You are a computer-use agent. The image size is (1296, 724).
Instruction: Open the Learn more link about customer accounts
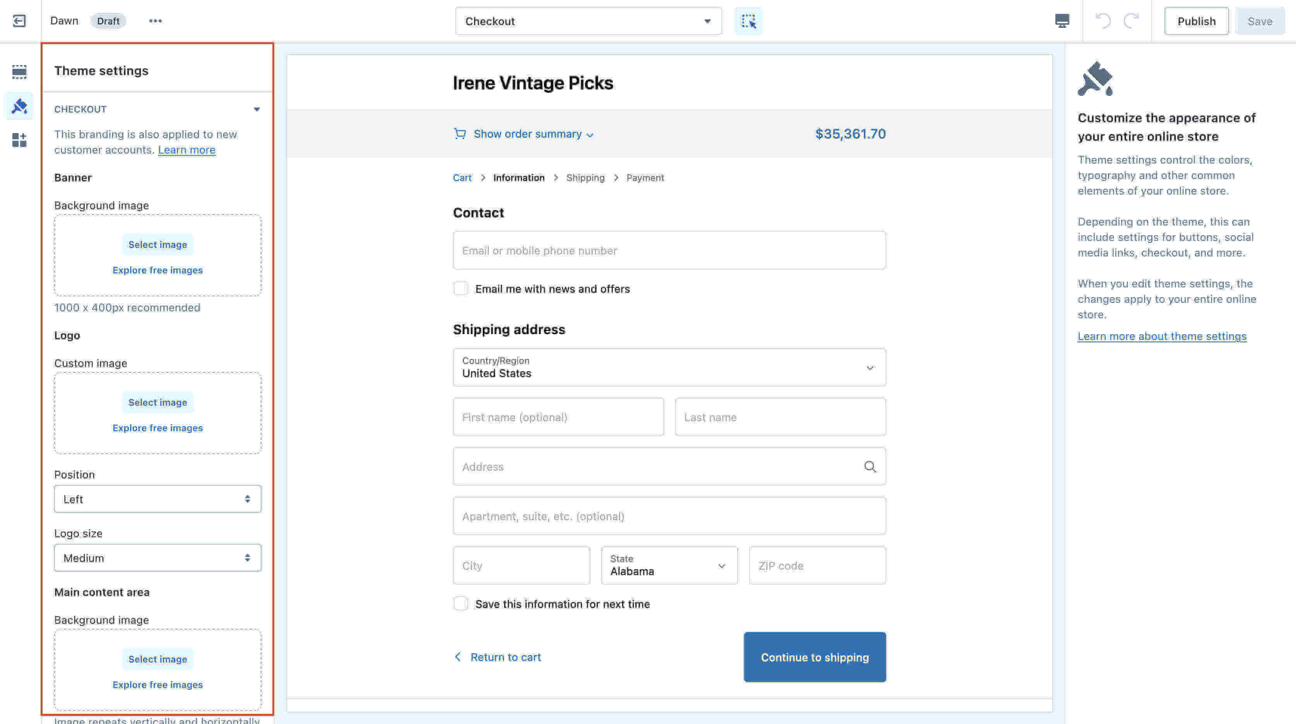pyautogui.click(x=186, y=150)
